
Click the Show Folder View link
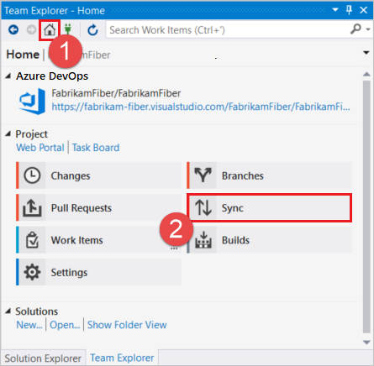127,325
